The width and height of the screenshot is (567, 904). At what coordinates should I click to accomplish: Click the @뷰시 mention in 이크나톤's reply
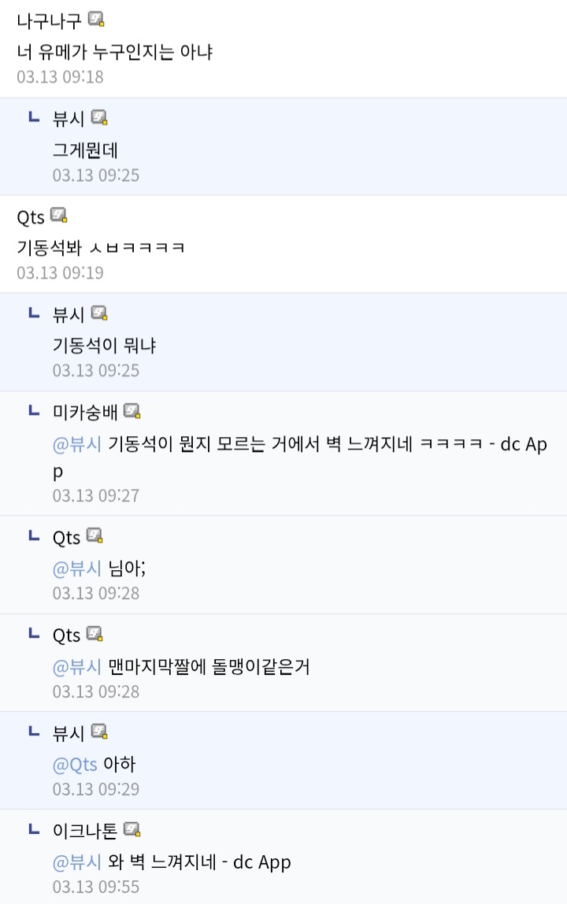tap(77, 862)
